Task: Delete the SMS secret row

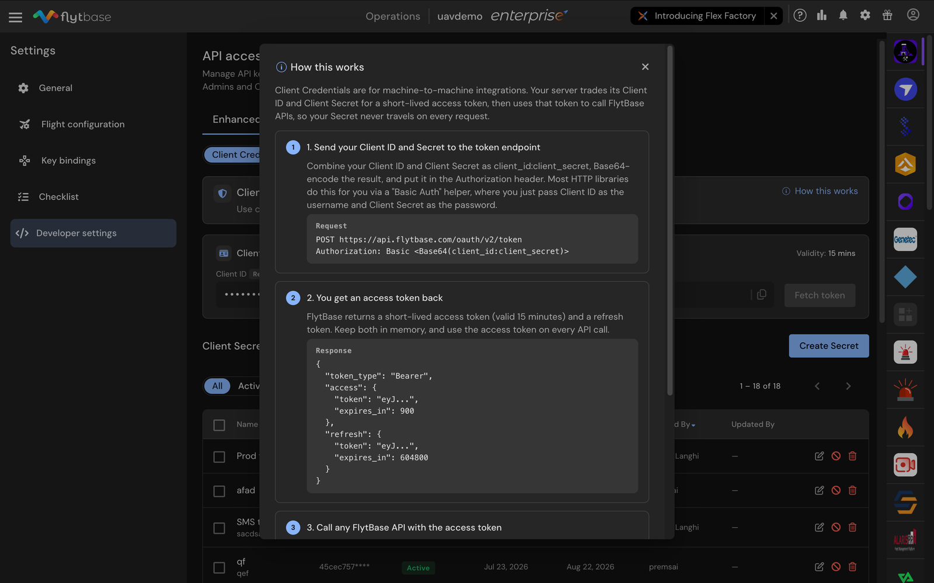Action: click(852, 527)
